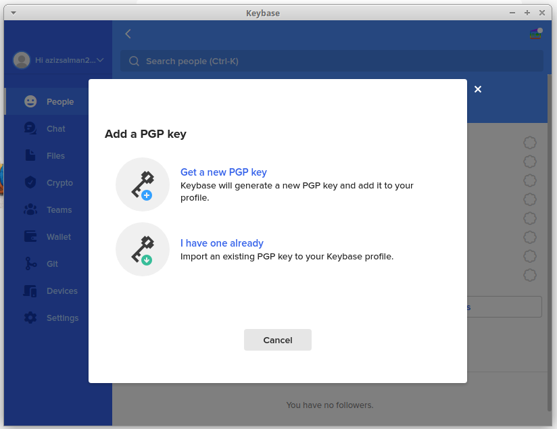This screenshot has height=429, width=557.
Task: Open the window menu arrow in title bar
Action: point(14,13)
